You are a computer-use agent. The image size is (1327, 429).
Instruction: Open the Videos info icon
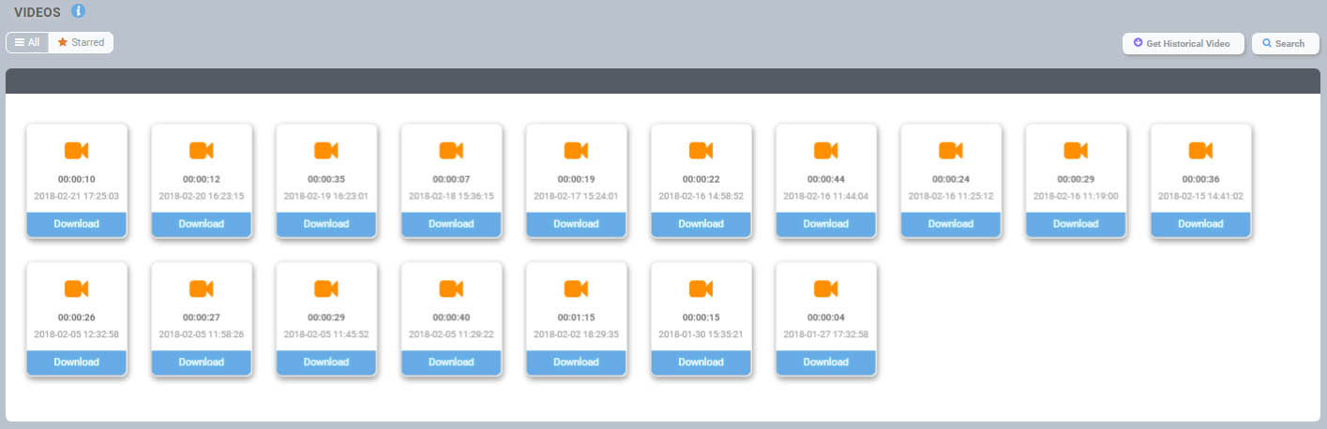[79, 11]
